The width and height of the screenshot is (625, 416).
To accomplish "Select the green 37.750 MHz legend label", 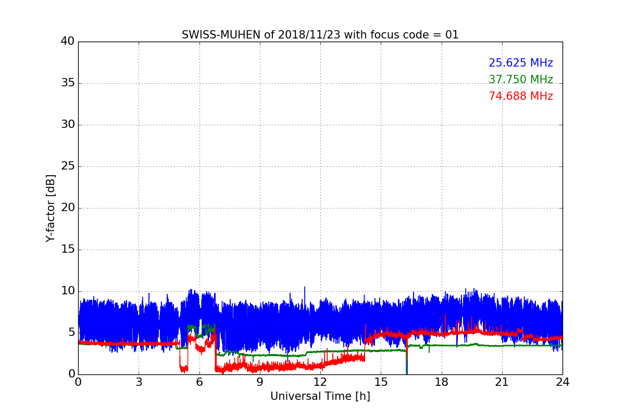I will (x=521, y=80).
